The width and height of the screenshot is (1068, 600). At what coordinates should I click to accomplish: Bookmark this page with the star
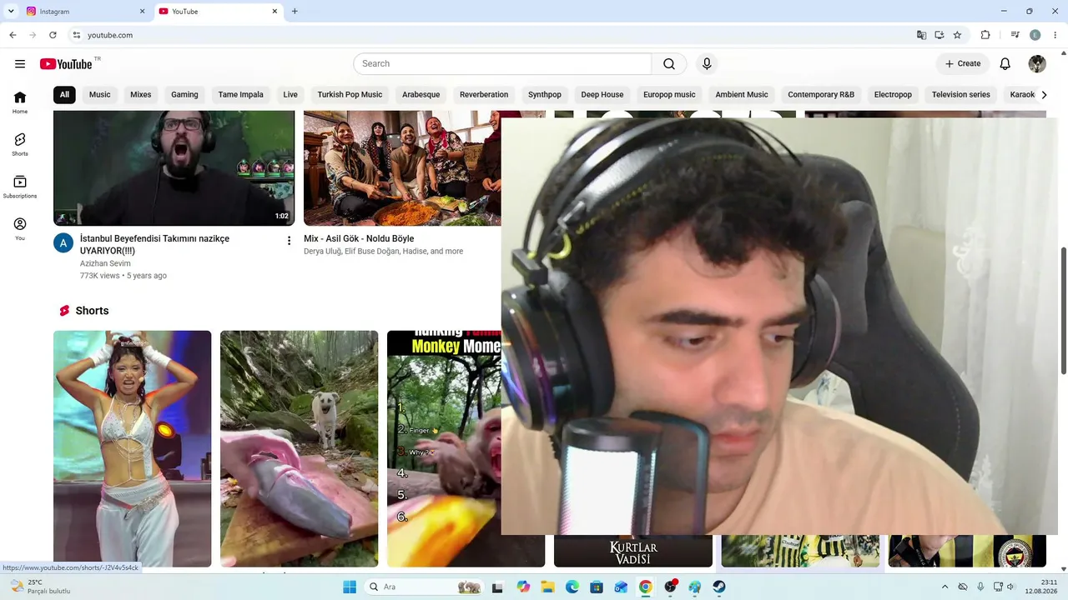tap(957, 35)
